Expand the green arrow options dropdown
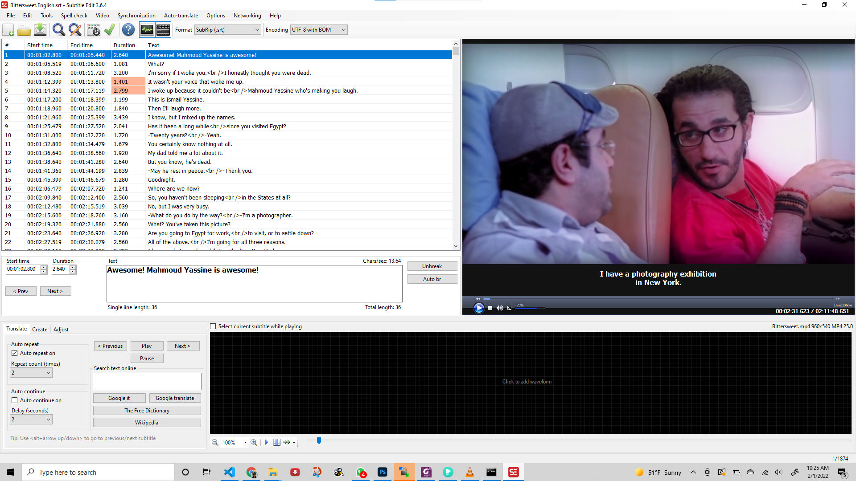This screenshot has width=856, height=481. pyautogui.click(x=294, y=443)
